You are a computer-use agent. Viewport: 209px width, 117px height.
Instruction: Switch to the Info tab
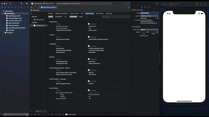(x=82, y=14)
